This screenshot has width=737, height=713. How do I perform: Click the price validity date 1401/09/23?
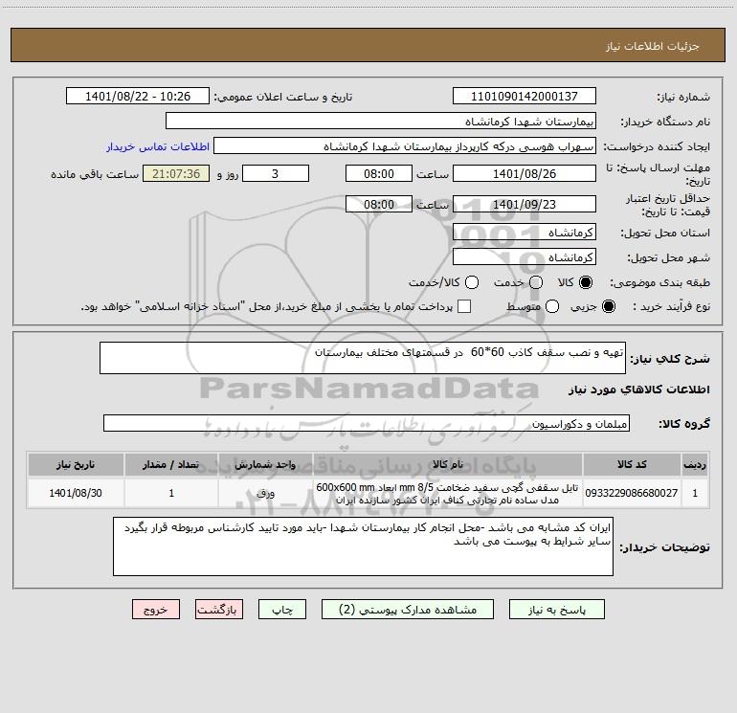click(525, 204)
